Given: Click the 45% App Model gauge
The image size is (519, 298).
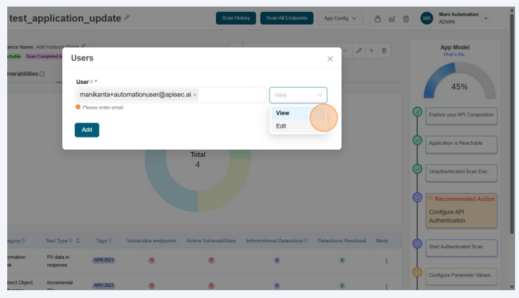Looking at the screenshot, I should [459, 82].
